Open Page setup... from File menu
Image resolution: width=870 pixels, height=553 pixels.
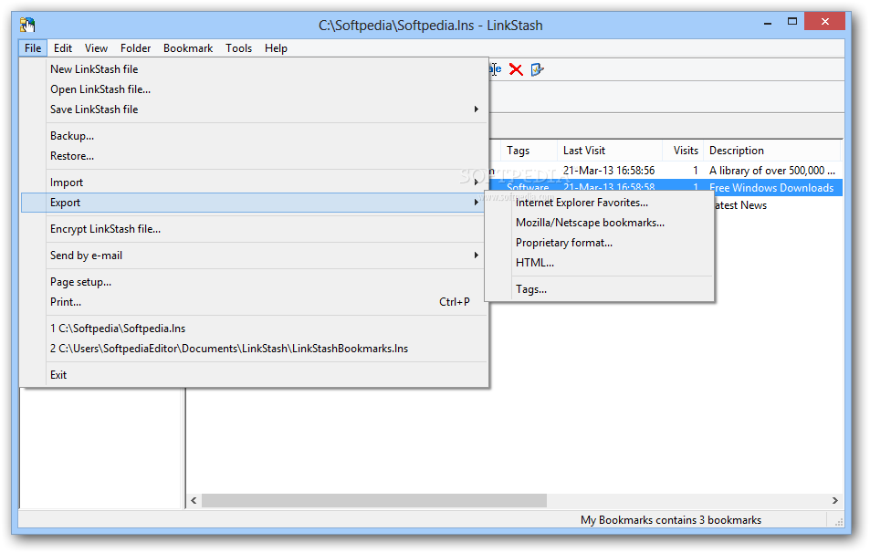coord(255,282)
